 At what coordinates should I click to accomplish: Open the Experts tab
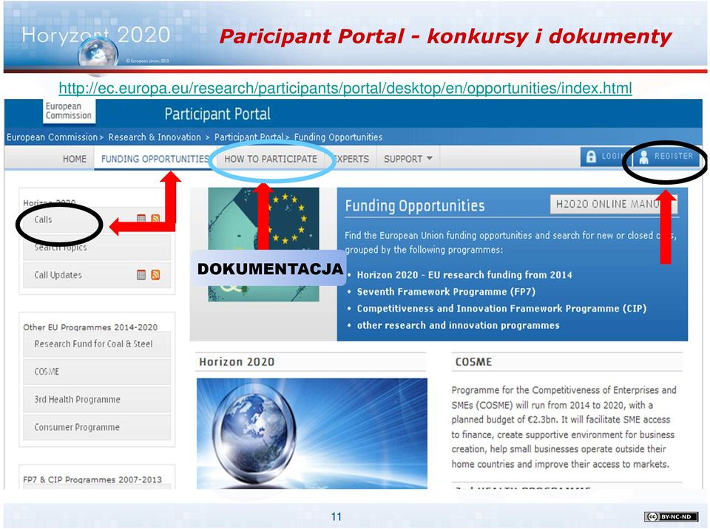coord(351,159)
